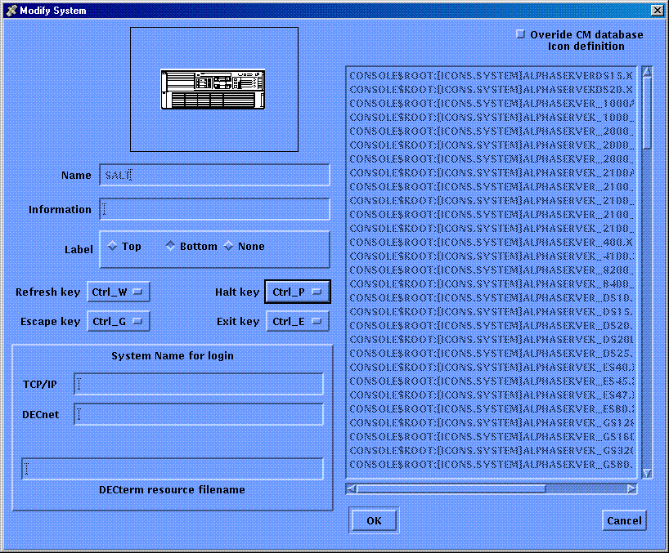The height and width of the screenshot is (553, 669).
Task: Select the ALPHASERVER_8200 icon entry
Action: (x=491, y=270)
